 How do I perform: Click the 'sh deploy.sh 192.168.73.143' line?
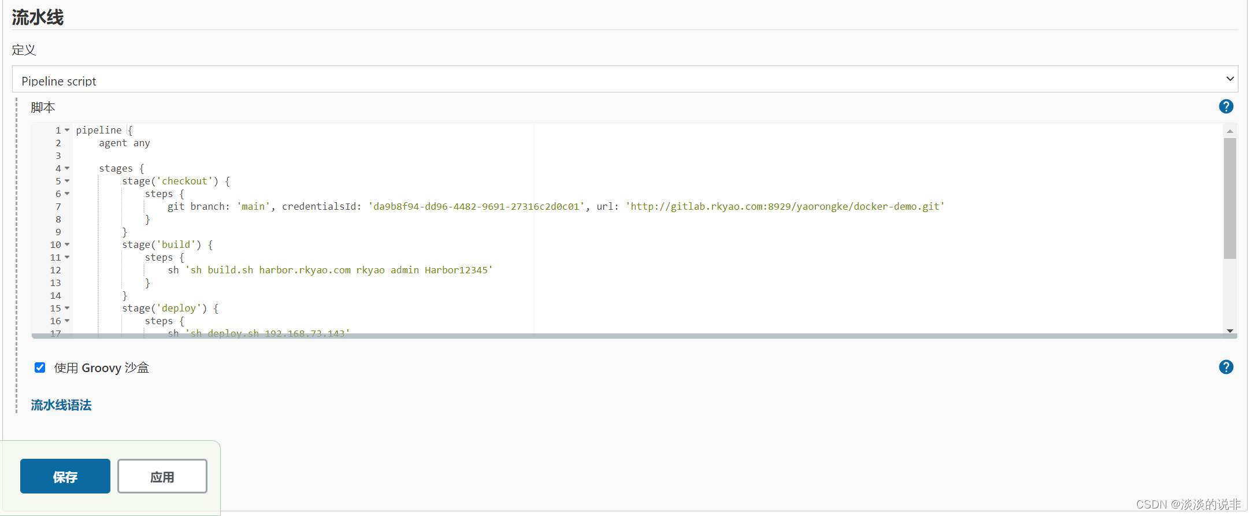point(259,333)
